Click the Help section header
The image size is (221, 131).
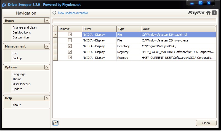click(x=26, y=98)
